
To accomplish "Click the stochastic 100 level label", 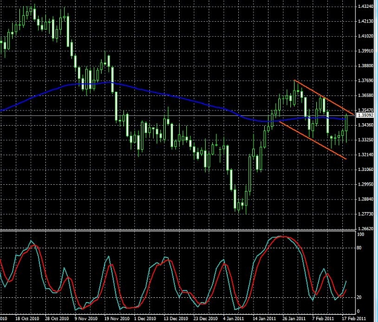I will [361, 234].
